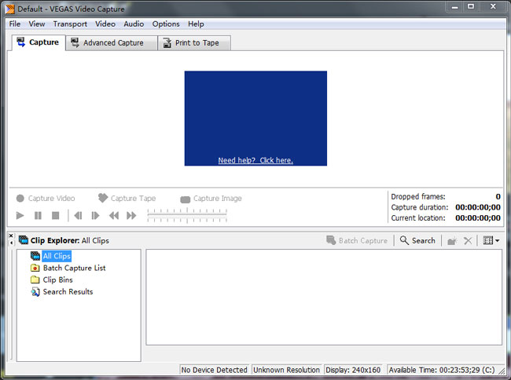The height and width of the screenshot is (380, 511).
Task: Switch to the Print to Tape tab
Action: (x=194, y=43)
